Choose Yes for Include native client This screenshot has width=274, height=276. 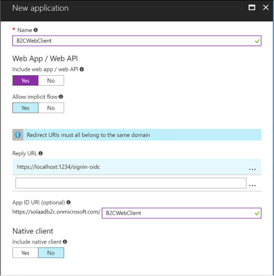[26, 253]
